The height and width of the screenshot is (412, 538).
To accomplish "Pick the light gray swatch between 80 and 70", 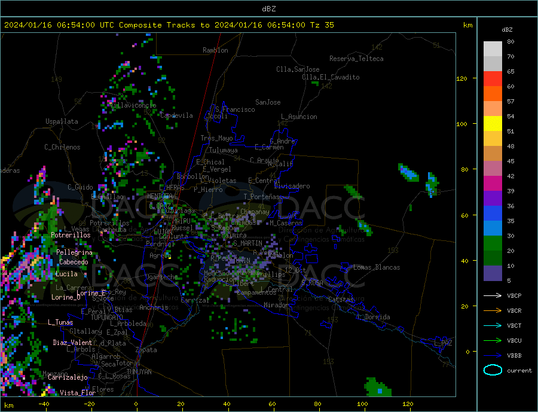I will 493,49.
